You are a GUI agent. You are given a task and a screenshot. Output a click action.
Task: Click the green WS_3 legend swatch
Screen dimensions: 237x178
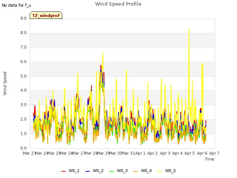(x=112, y=171)
